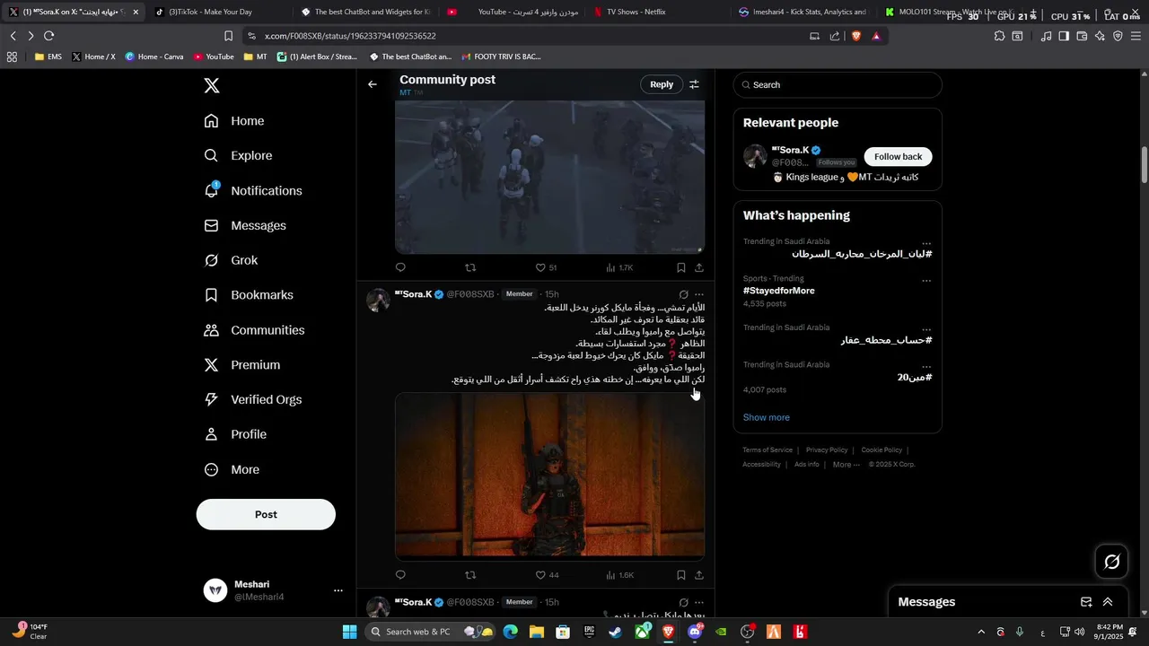Open the Explore page
The width and height of the screenshot is (1149, 646).
click(x=238, y=155)
